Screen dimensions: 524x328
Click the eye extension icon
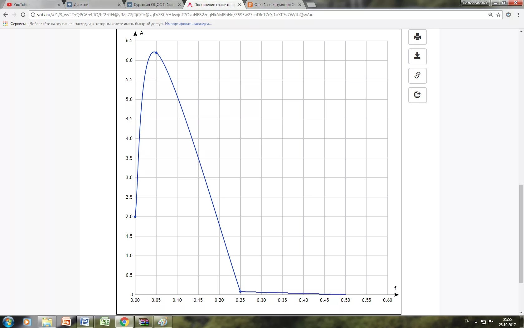point(508,15)
